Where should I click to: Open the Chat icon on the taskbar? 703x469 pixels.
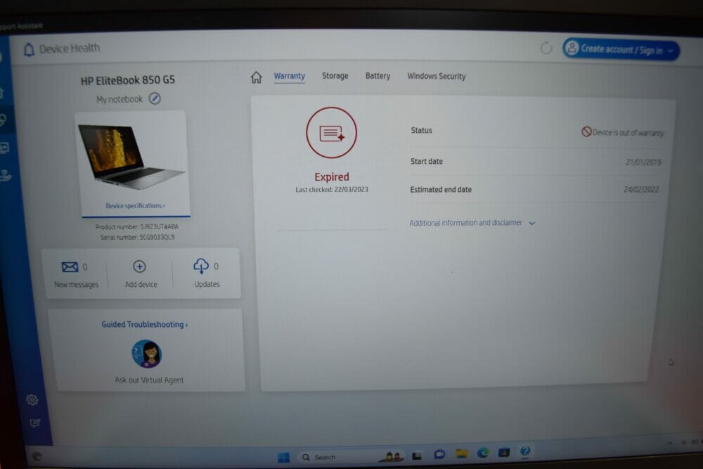pos(439,455)
